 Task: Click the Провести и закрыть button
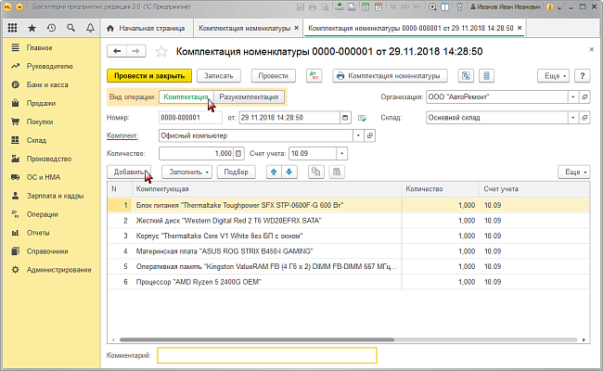pyautogui.click(x=148, y=75)
